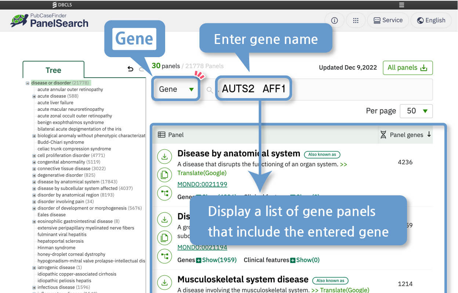The image size is (458, 293).
Task: Select fulminant viral hepatitis
Action: pos(62,234)
